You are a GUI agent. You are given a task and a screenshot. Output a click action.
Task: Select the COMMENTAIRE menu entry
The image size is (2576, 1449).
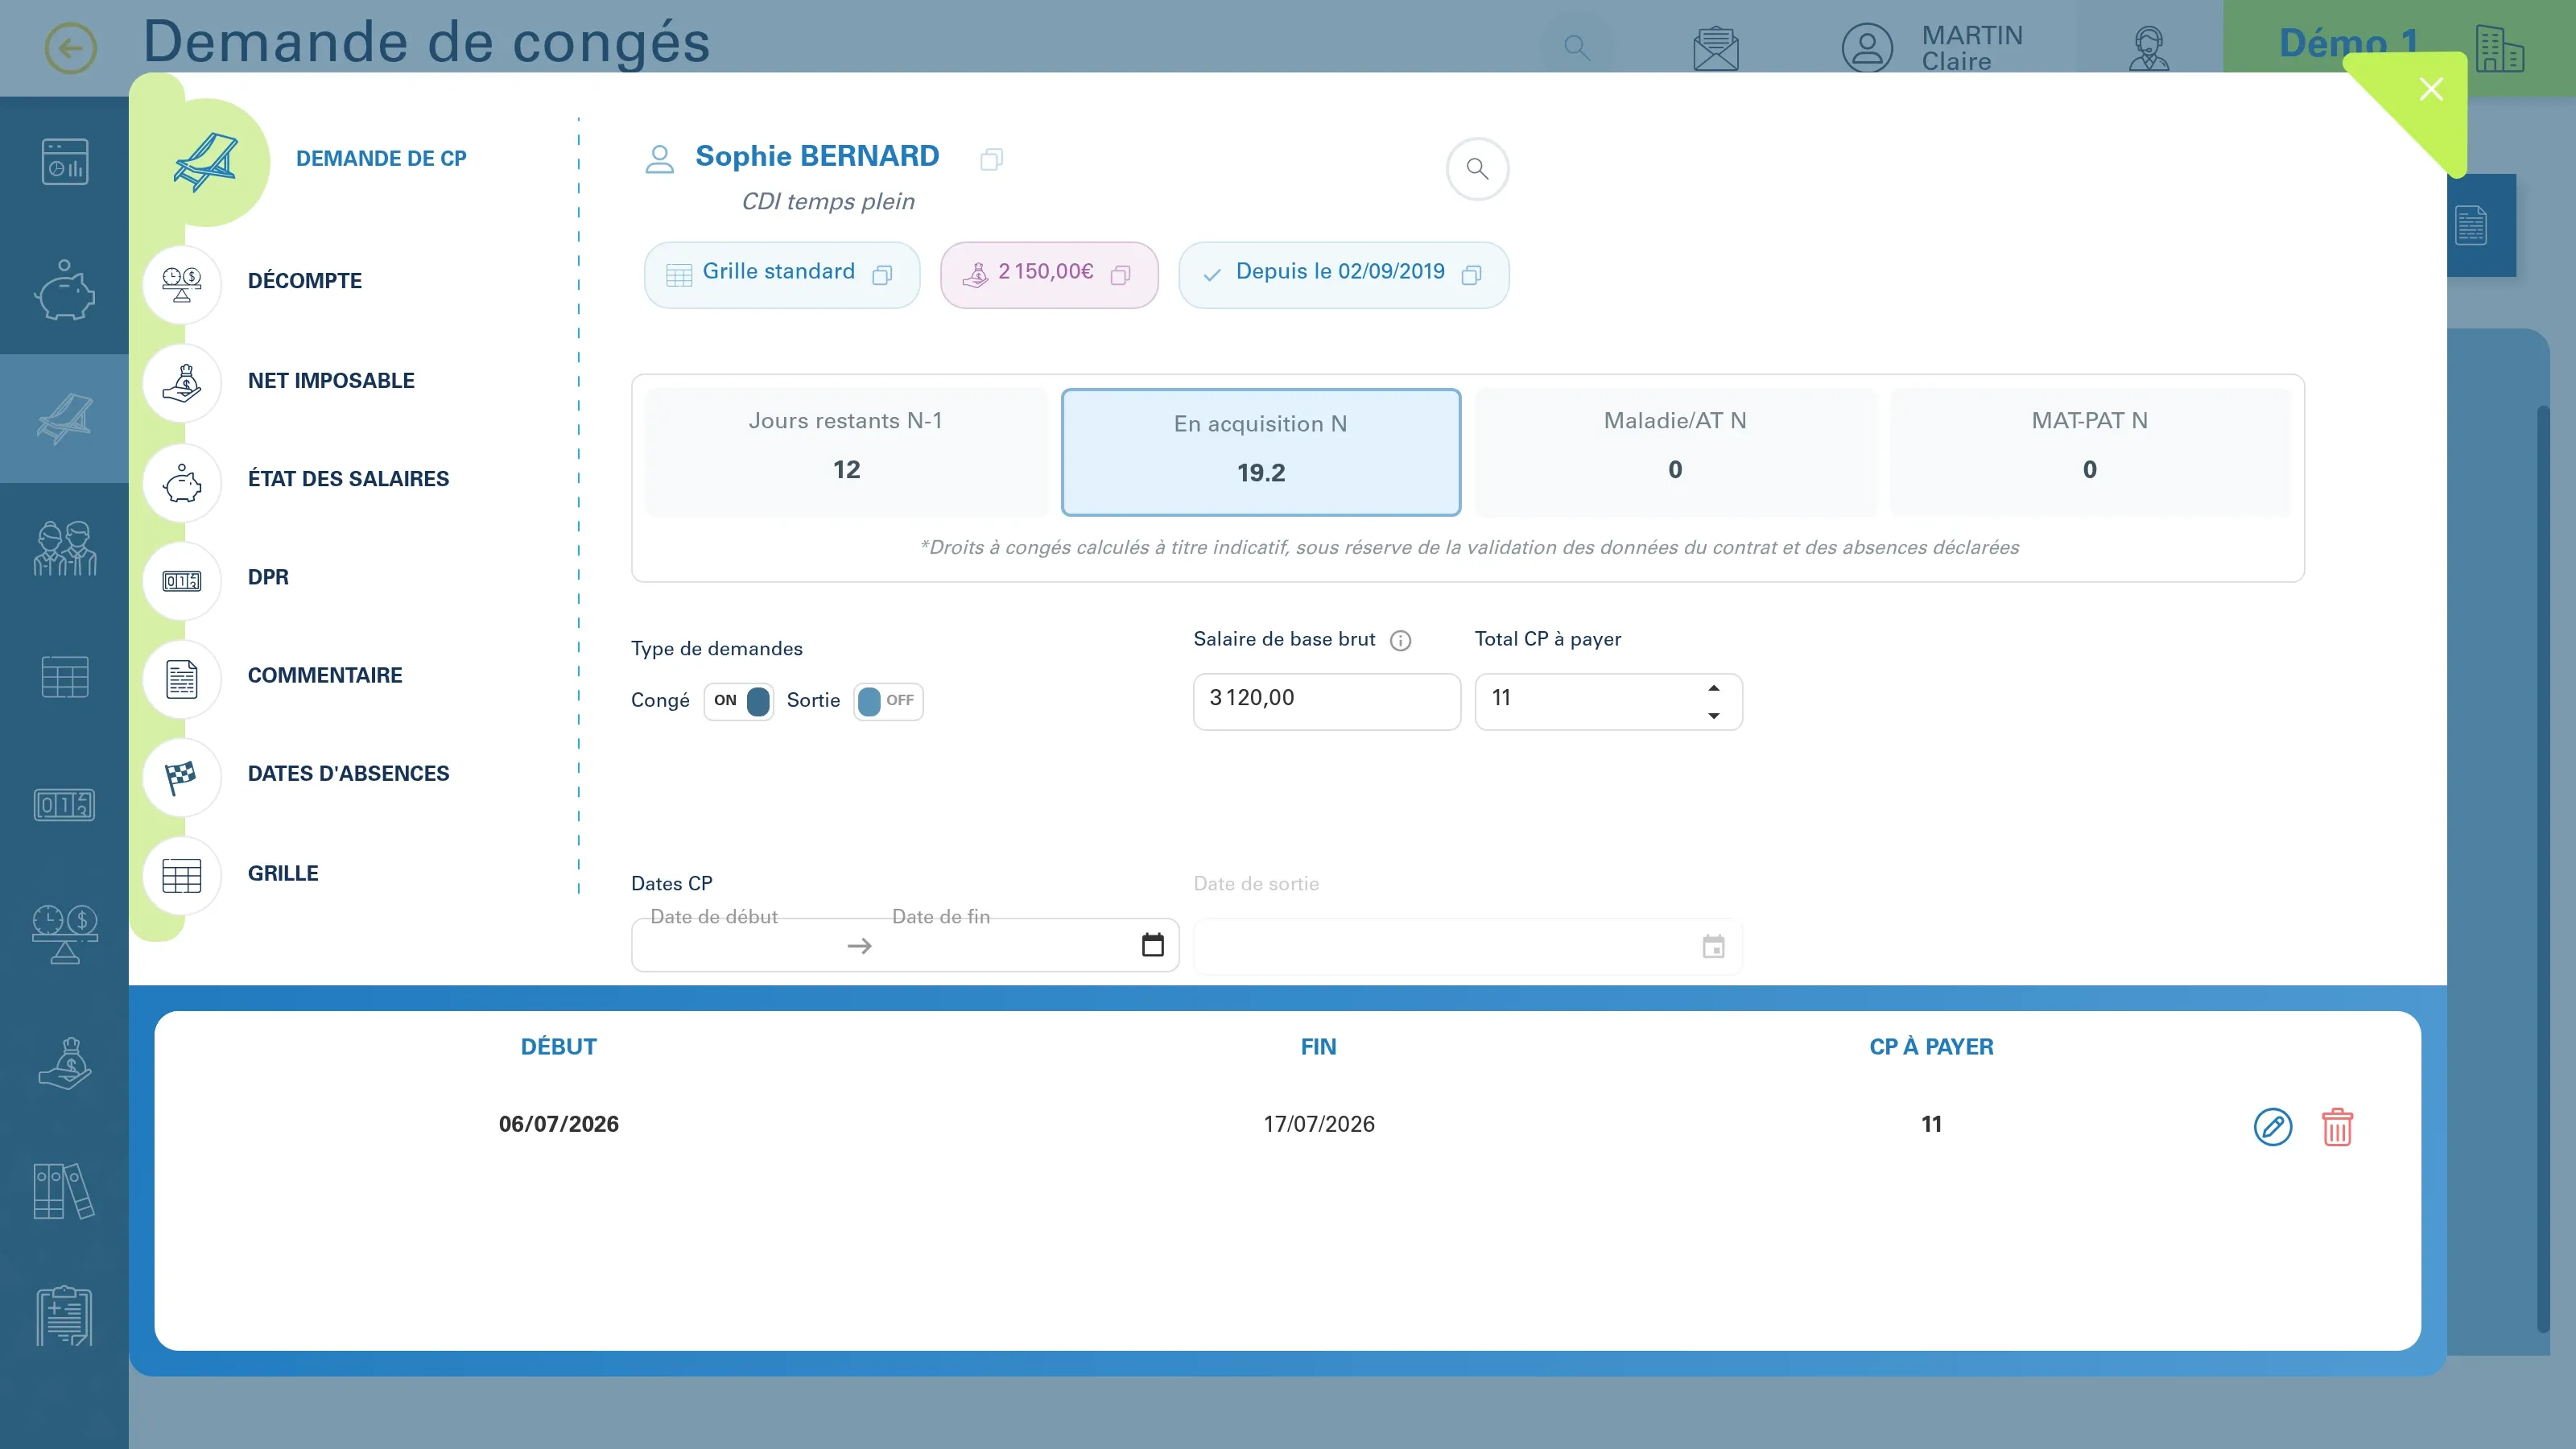coord(325,676)
